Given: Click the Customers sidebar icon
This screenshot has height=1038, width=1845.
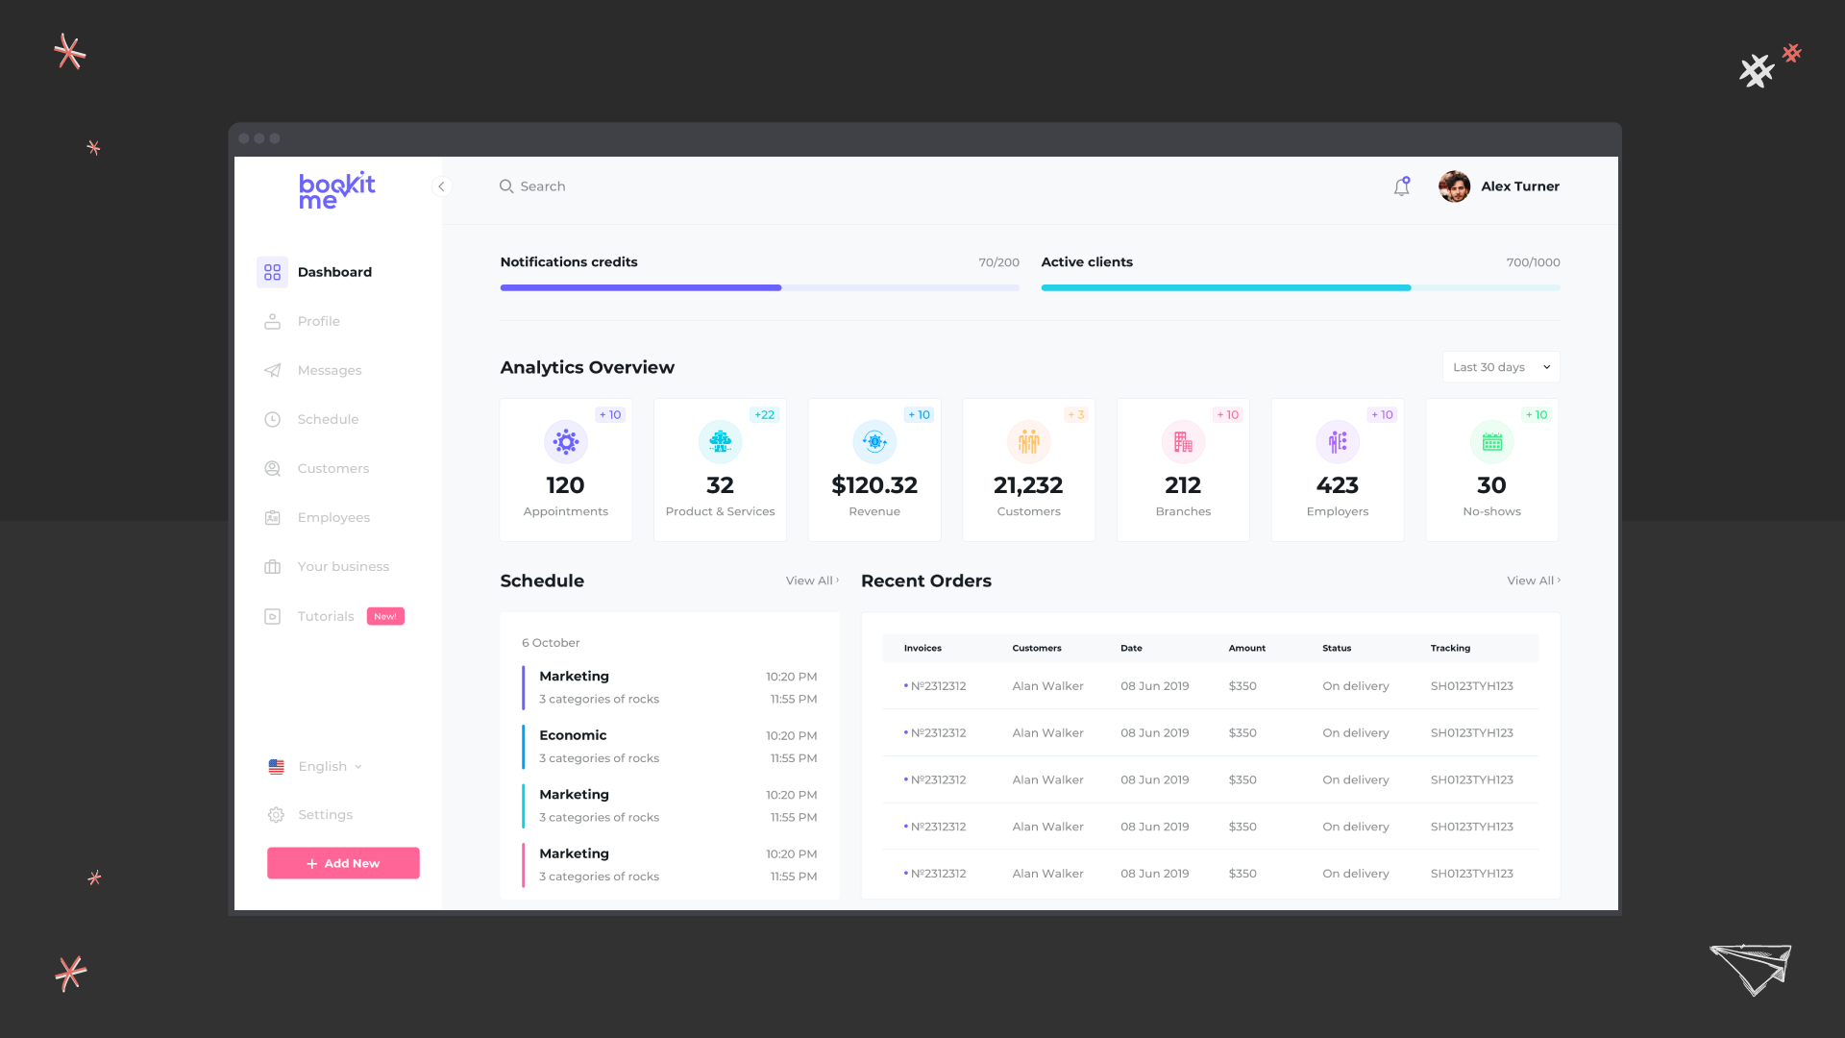Looking at the screenshot, I should click(274, 468).
